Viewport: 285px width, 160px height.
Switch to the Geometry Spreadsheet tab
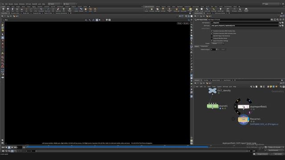click(61, 13)
